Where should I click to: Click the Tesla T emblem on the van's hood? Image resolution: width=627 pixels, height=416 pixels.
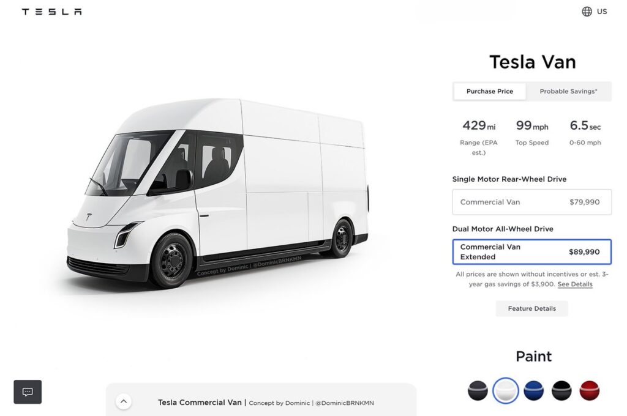[x=91, y=215]
